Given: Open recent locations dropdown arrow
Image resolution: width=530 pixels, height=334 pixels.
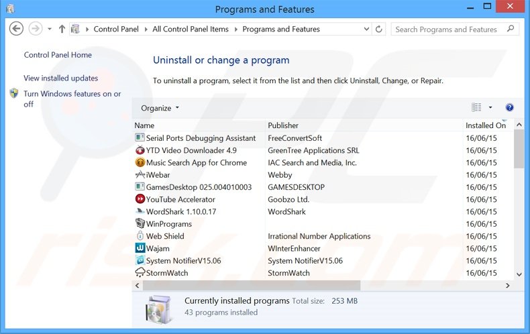Looking at the screenshot, I should pyautogui.click(x=50, y=29).
